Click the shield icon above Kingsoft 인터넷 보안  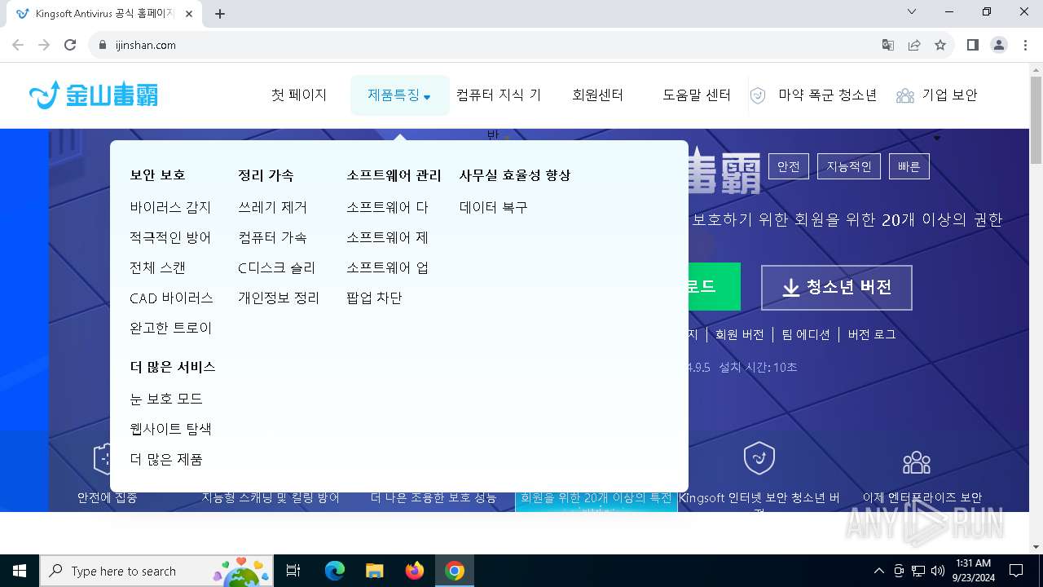[759, 459]
